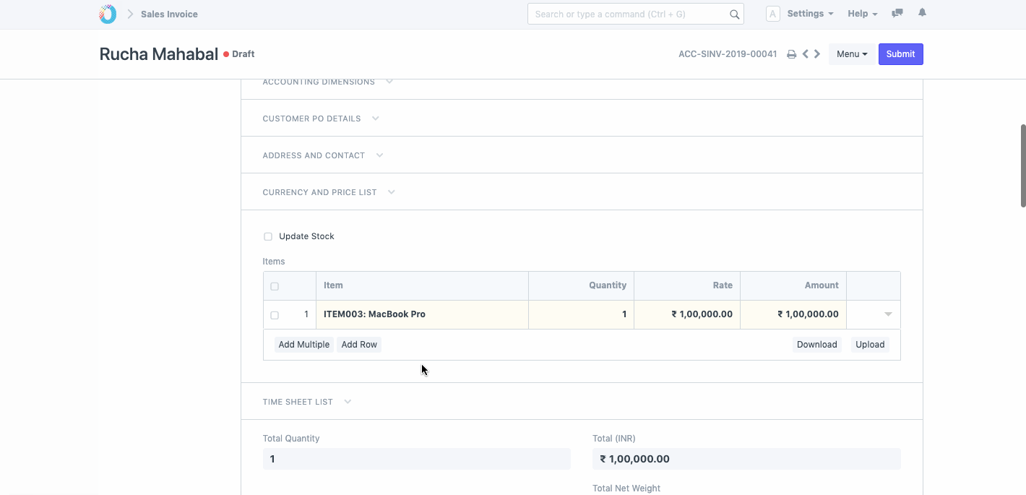The image size is (1026, 495).
Task: Open the Settings menu
Action: pos(809,14)
